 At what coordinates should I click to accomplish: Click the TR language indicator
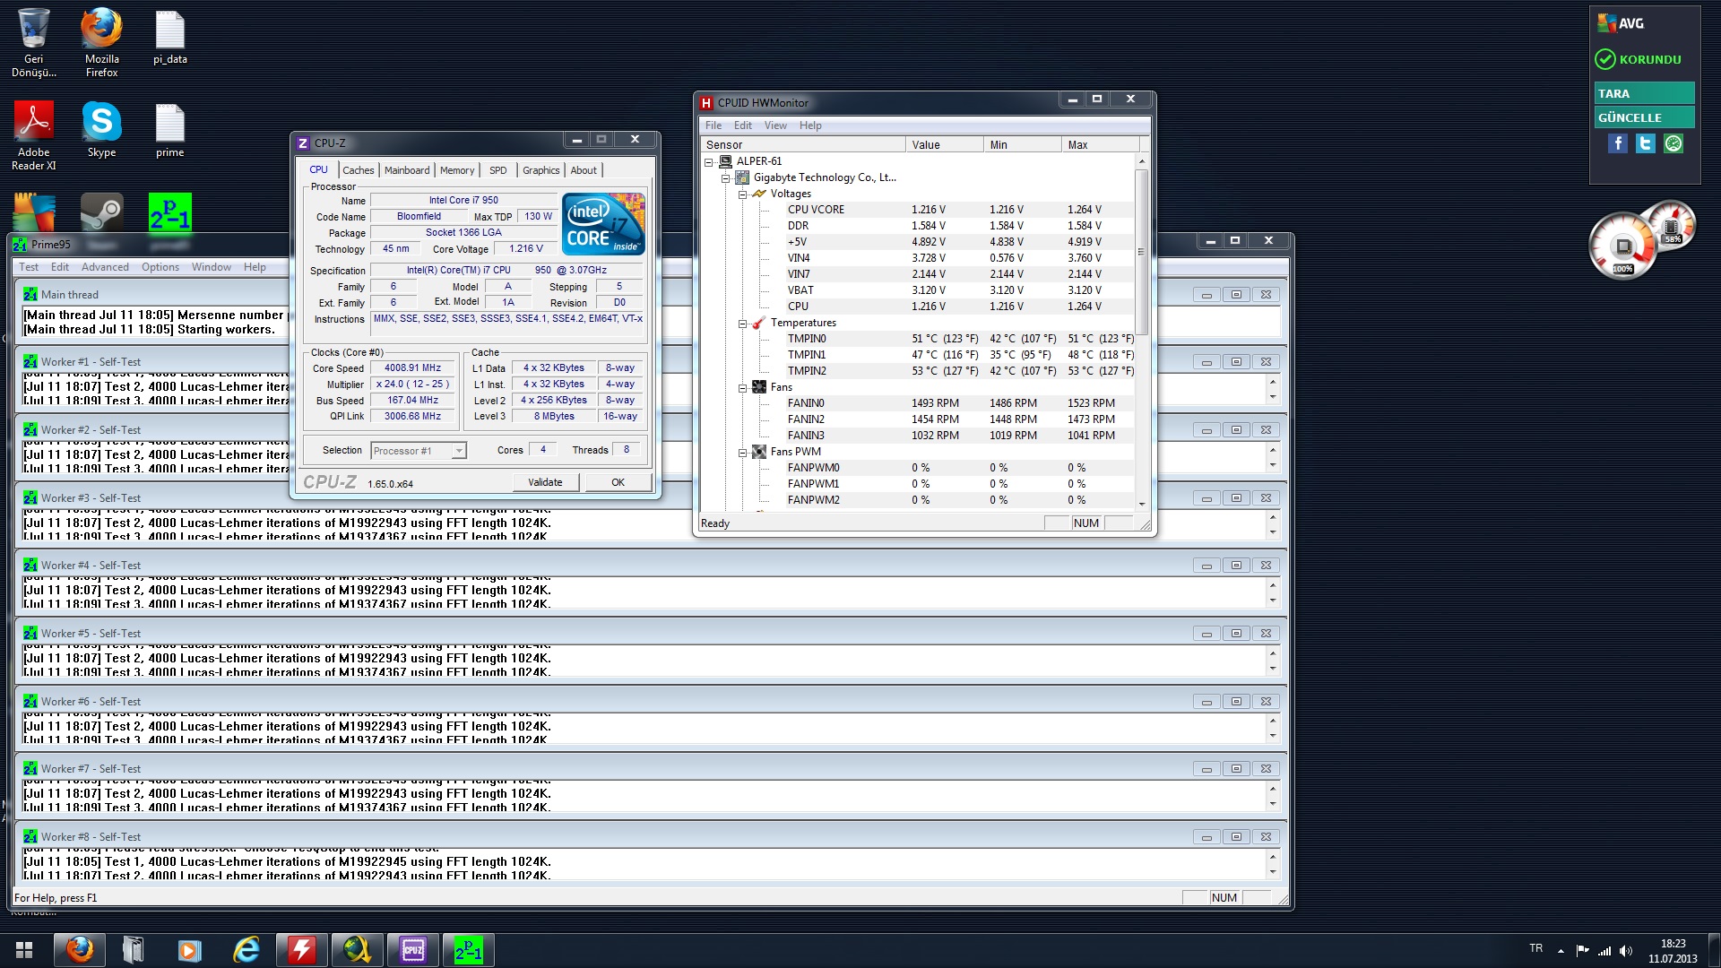click(x=1535, y=948)
